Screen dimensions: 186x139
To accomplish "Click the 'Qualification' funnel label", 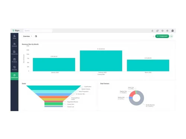I will 88,87.
